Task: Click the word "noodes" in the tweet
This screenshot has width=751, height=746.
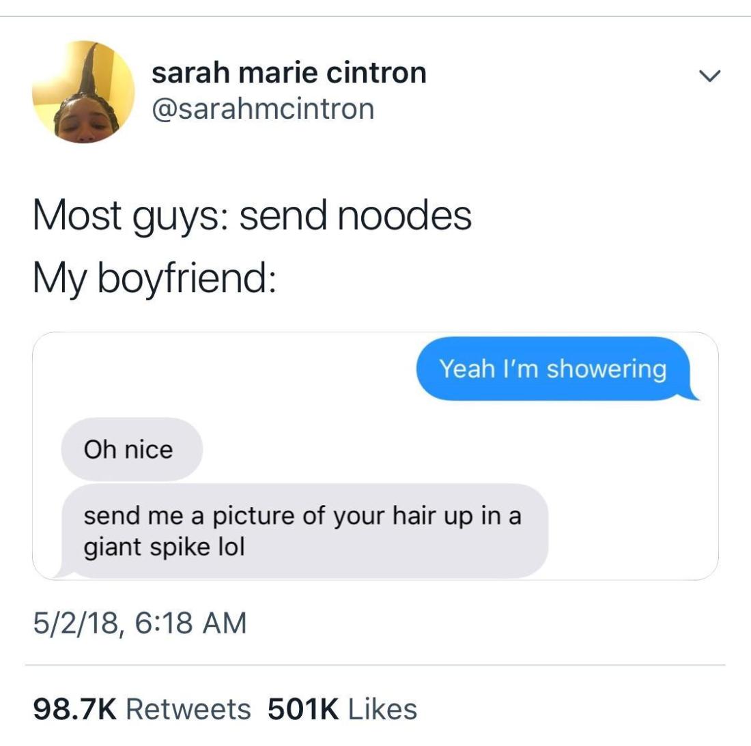Action: click(405, 216)
